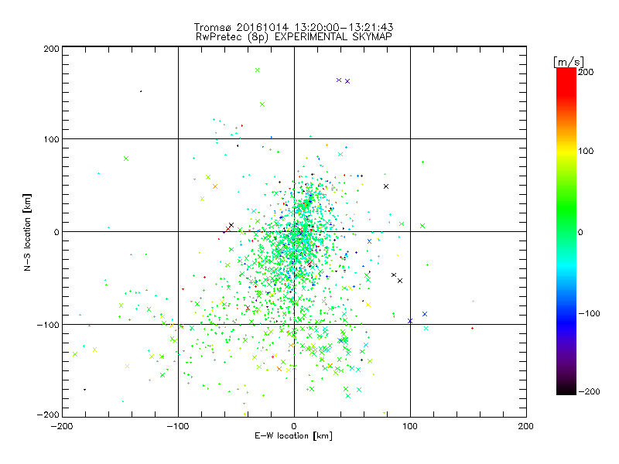This screenshot has width=619, height=464.
Task: Click the N-S axis tick label '-200'
Action: pos(48,415)
